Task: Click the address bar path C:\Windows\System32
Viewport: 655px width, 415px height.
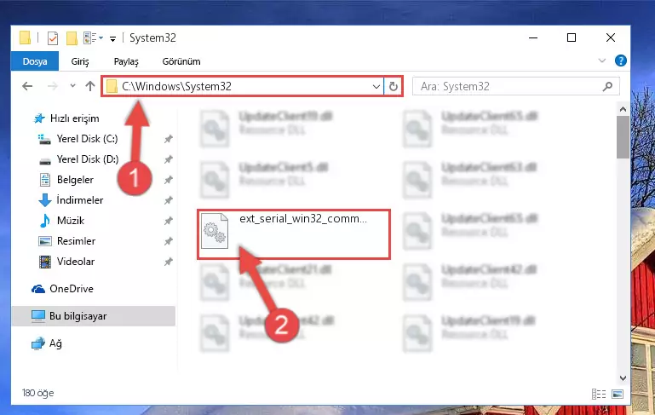Action: (x=176, y=87)
